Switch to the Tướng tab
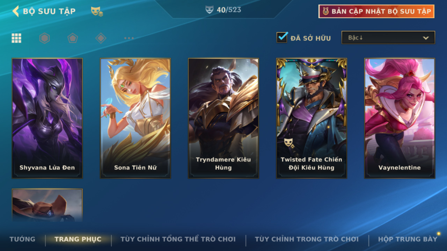 click(22, 239)
